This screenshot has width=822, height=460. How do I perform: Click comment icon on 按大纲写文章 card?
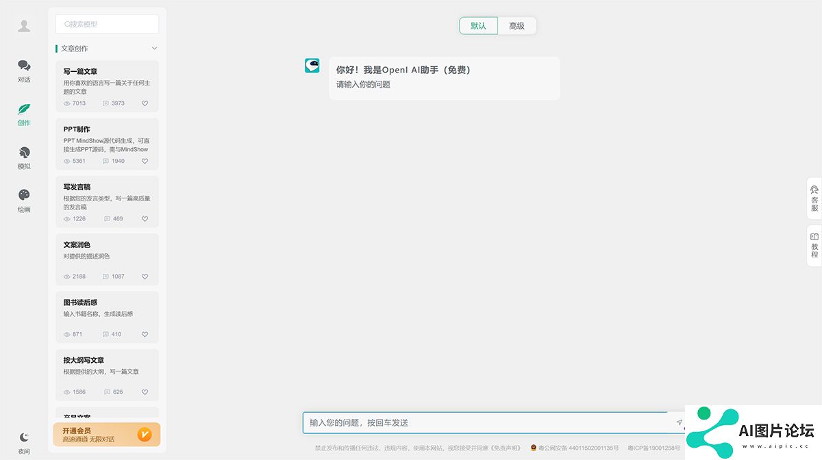[107, 392]
